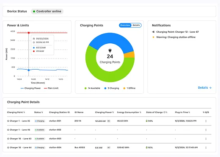
Task: Click the charger icon beside Charger 12 notification
Action: tap(154, 32)
